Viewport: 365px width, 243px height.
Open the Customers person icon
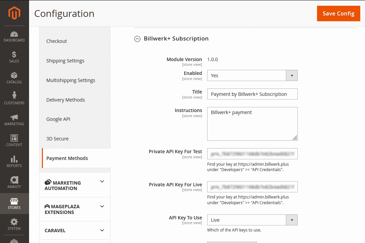tap(14, 95)
